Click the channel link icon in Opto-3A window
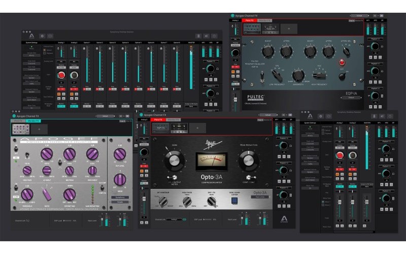406x254 pixels. 184,219
